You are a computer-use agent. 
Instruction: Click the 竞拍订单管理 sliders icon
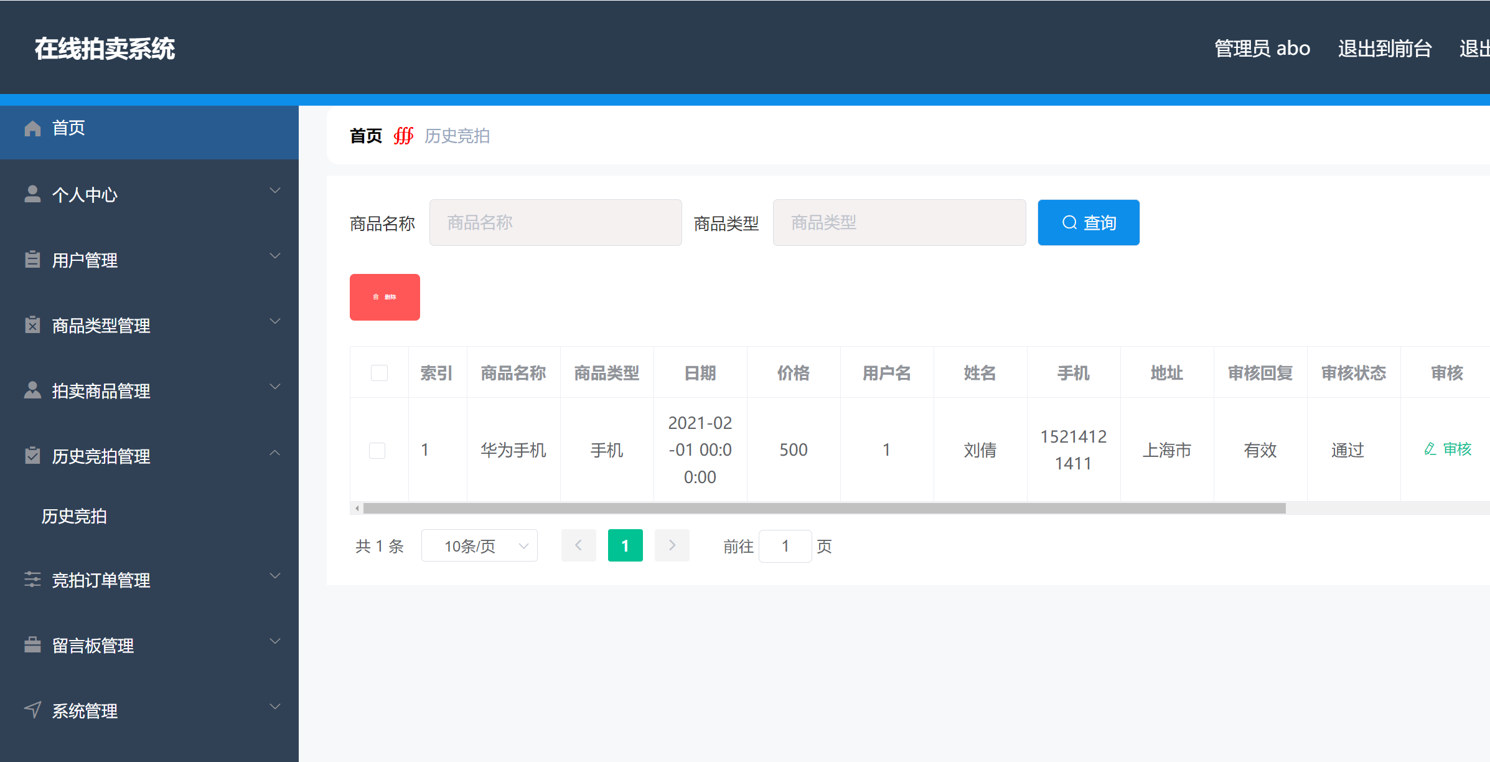click(x=32, y=579)
